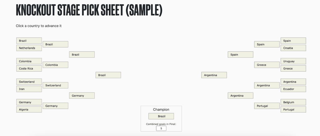This screenshot has width=320, height=136.
Task: Advance Ecuador in the bracket
Action: click(x=293, y=89)
